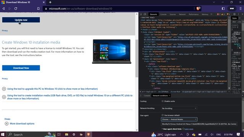
Task: Open DevTools customize three-dot menu
Action: click(238, 14)
